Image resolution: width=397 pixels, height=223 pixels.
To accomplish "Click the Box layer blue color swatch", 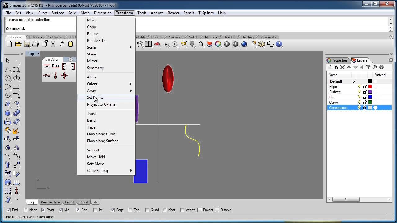I will [x=370, y=97].
